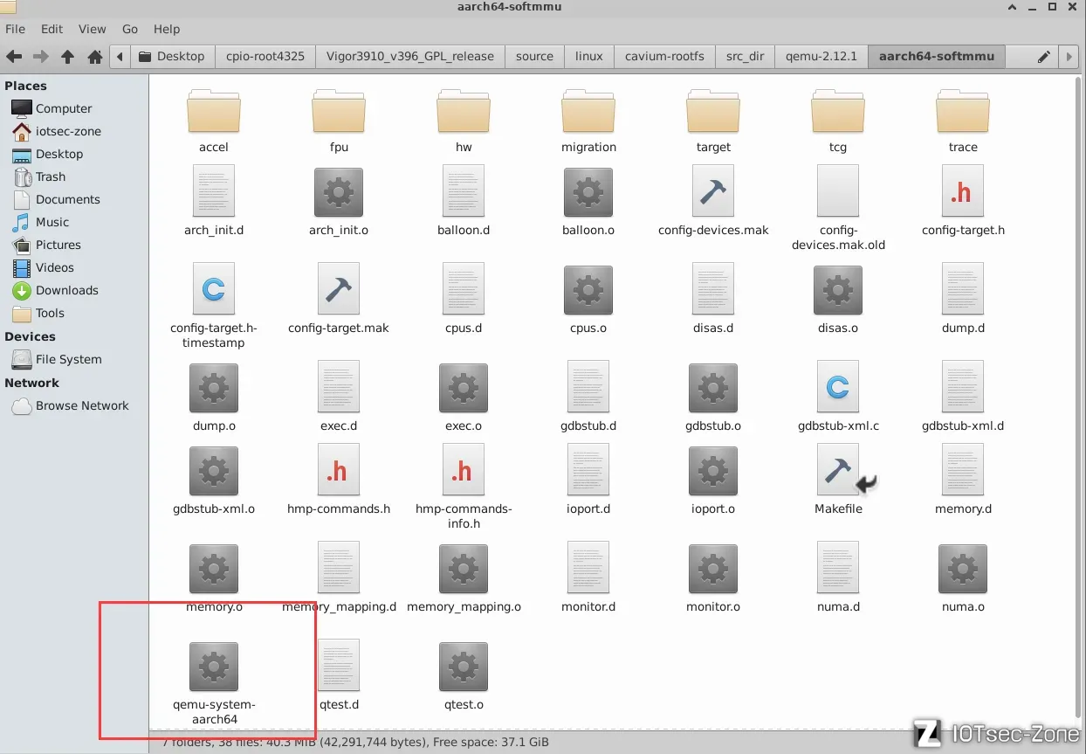Select the config-target.h header file
This screenshot has height=754, width=1086.
click(963, 192)
